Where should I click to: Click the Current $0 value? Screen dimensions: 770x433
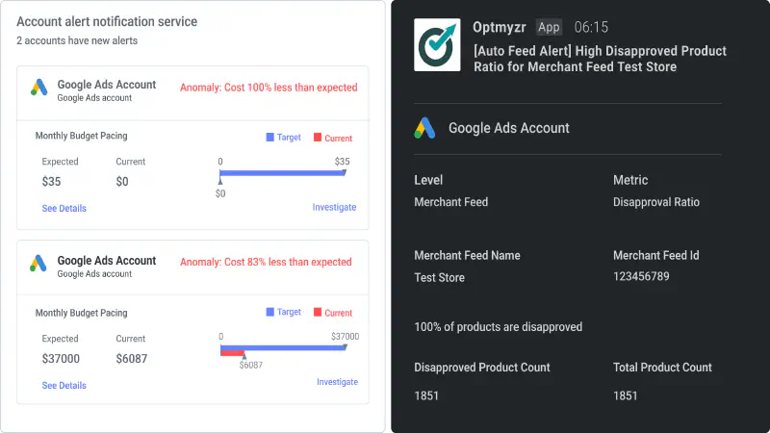(x=122, y=182)
